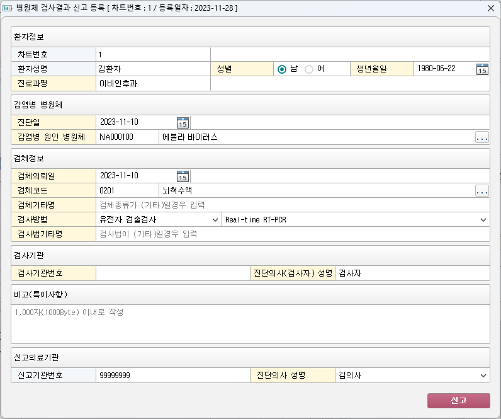Open calendar picker for 검체의뢰일 date
Viewport: 501px width, 419px height.
[x=183, y=176]
